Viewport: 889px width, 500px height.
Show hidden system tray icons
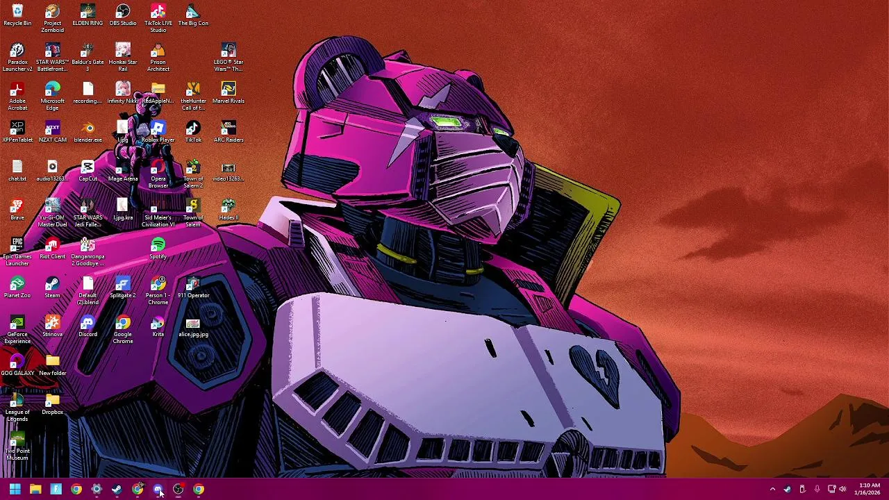(772, 489)
